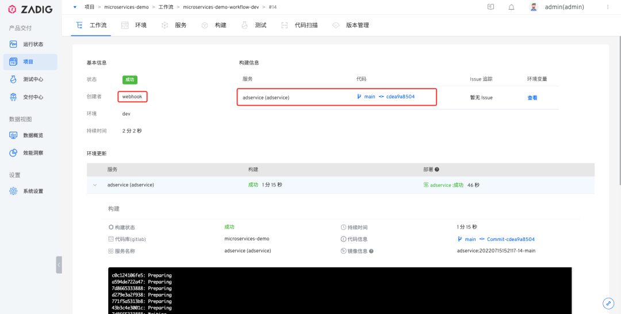Click adservice (adservice) in 环境更新 row
Screen dimensions: 621x314
click(131, 185)
